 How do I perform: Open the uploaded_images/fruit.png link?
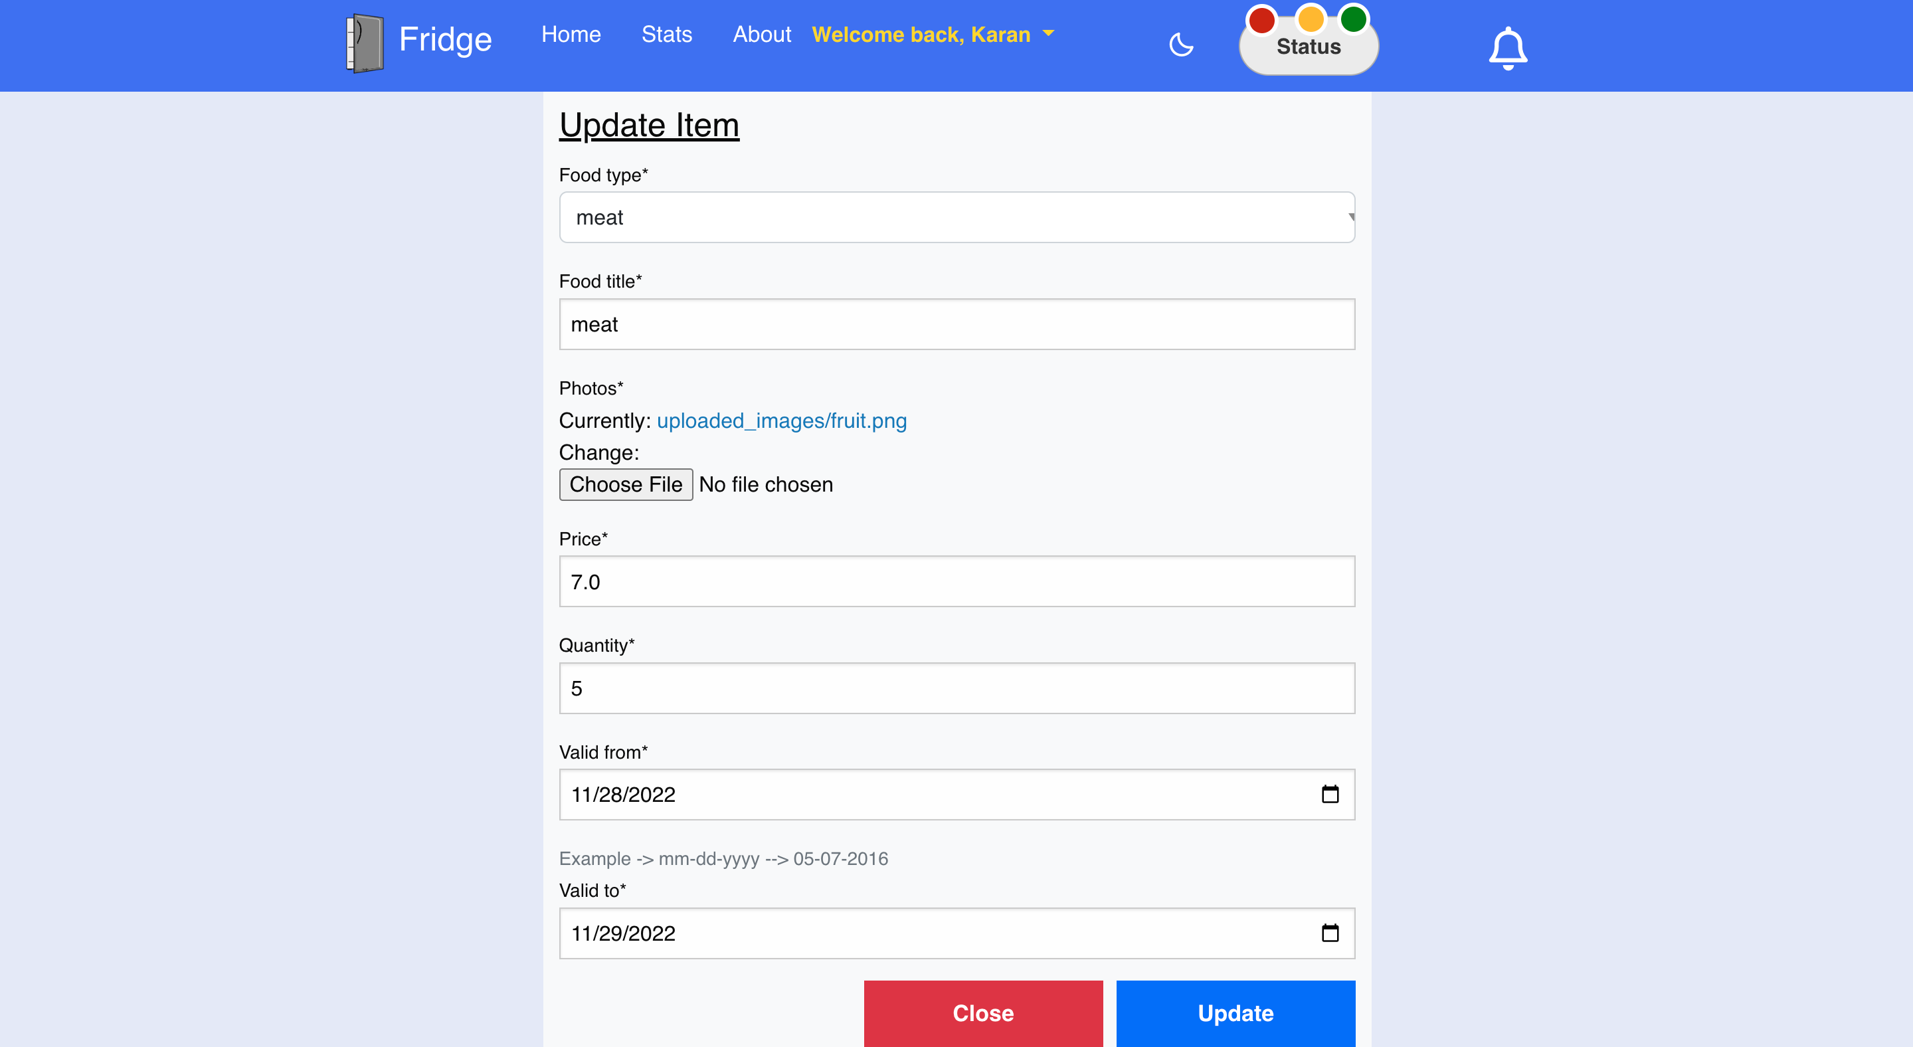[781, 421]
